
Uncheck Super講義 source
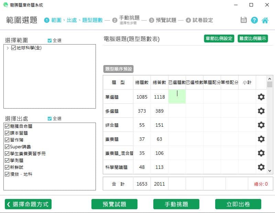(x=7, y=147)
